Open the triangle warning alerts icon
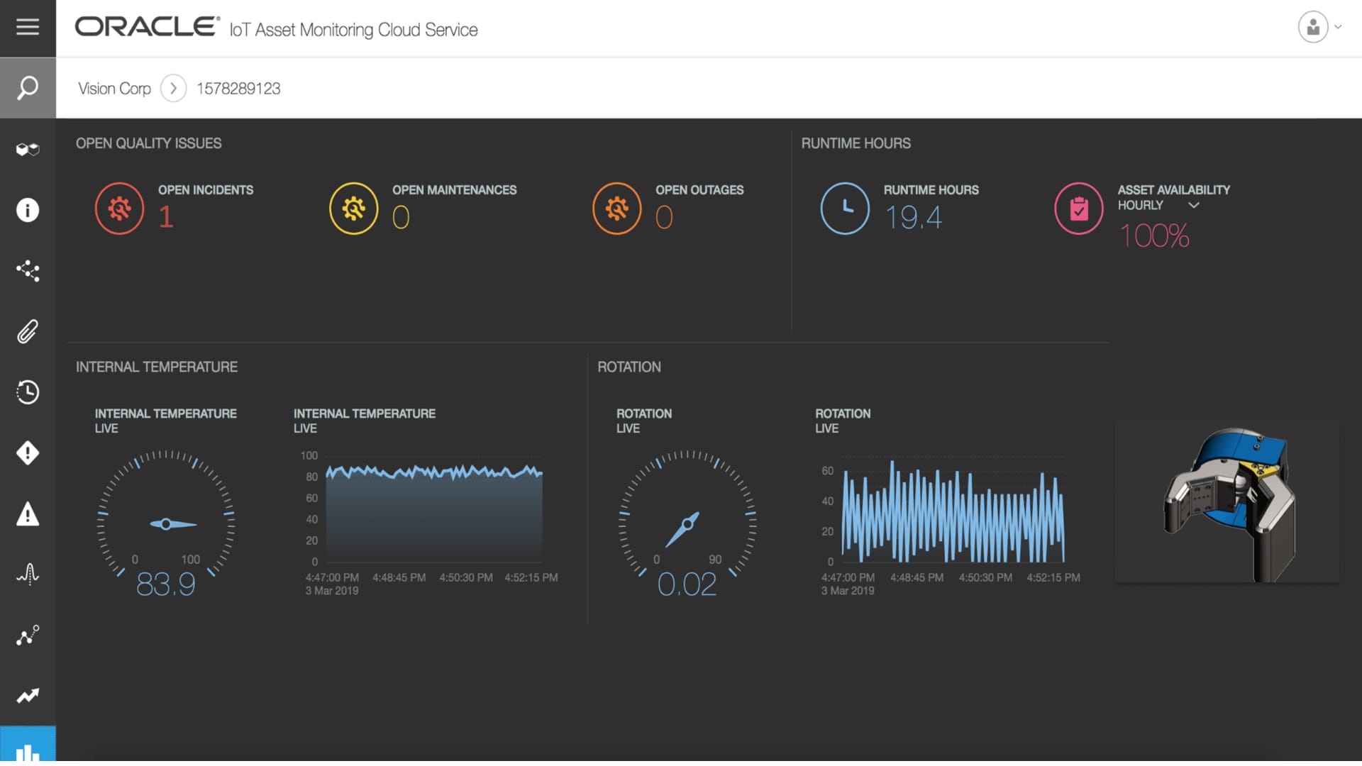The width and height of the screenshot is (1362, 766). 28,514
